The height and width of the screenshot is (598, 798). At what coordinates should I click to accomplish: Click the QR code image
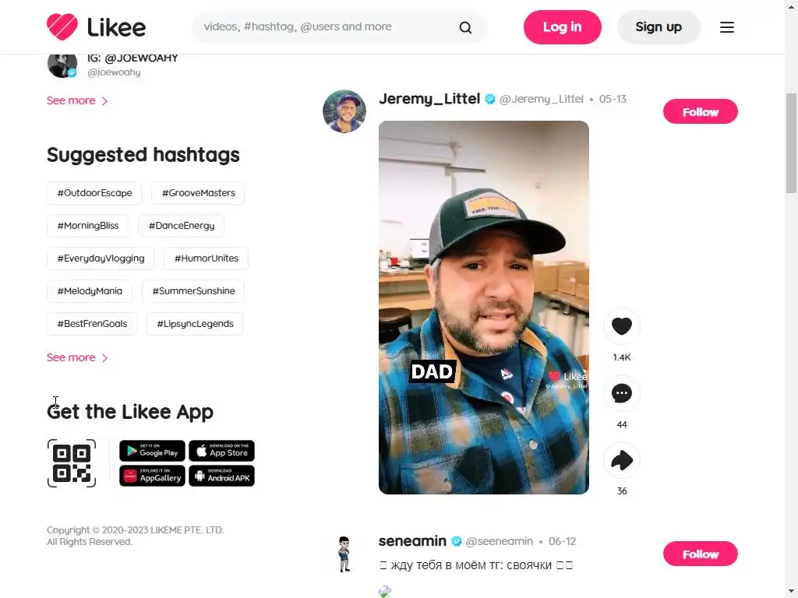pyautogui.click(x=72, y=463)
